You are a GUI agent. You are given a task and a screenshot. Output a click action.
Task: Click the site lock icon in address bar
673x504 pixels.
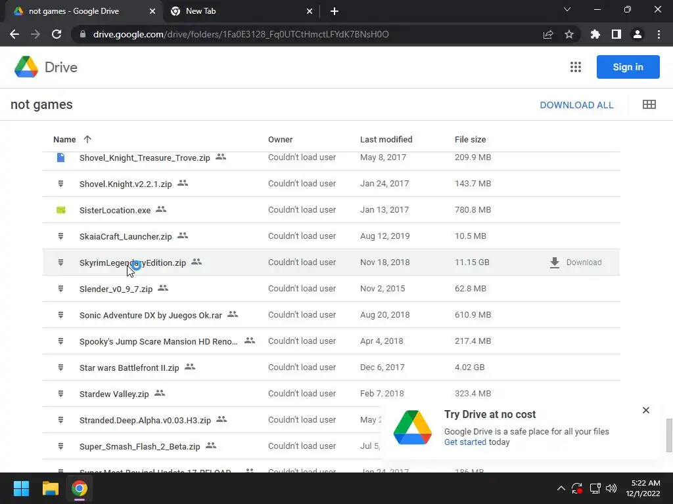tap(83, 34)
